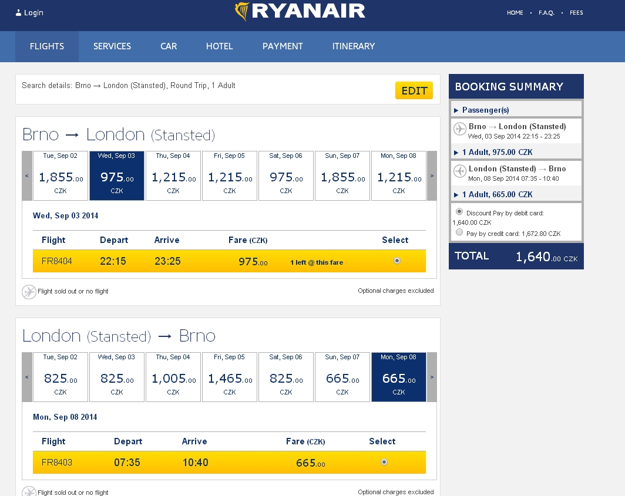This screenshot has width=625, height=496.
Task: Click the "1 left @ this fare" notice
Action: 317,262
